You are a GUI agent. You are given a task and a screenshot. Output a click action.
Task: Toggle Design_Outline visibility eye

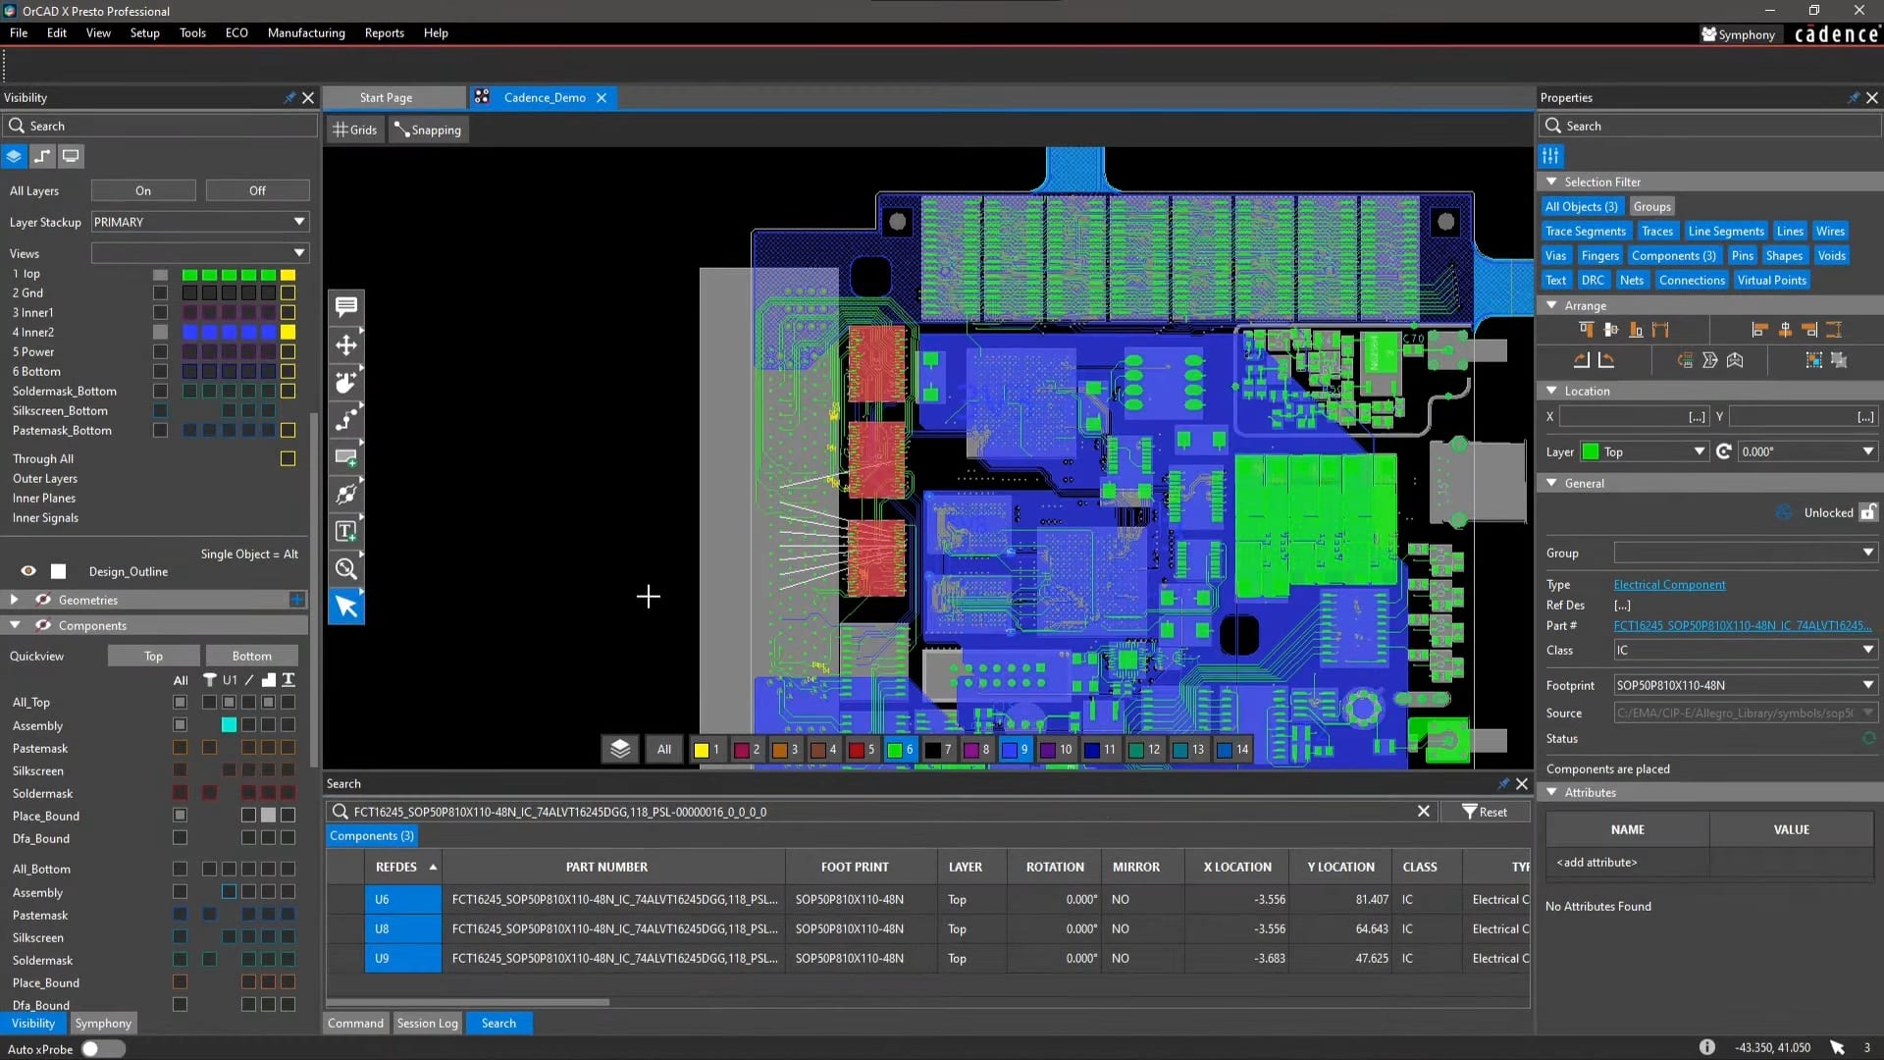(28, 571)
